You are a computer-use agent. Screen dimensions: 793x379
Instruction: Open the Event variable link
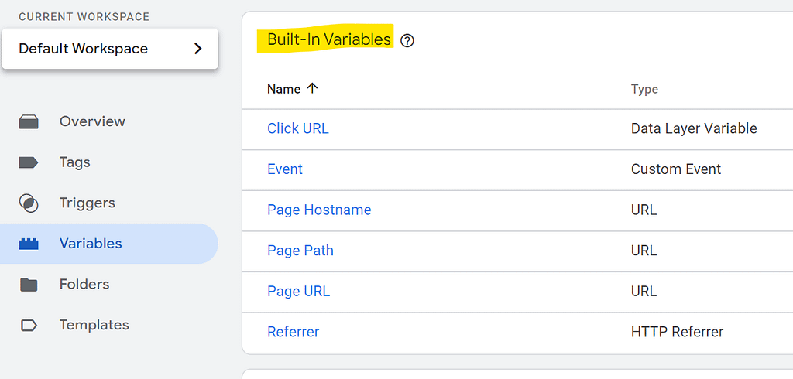[x=285, y=169]
